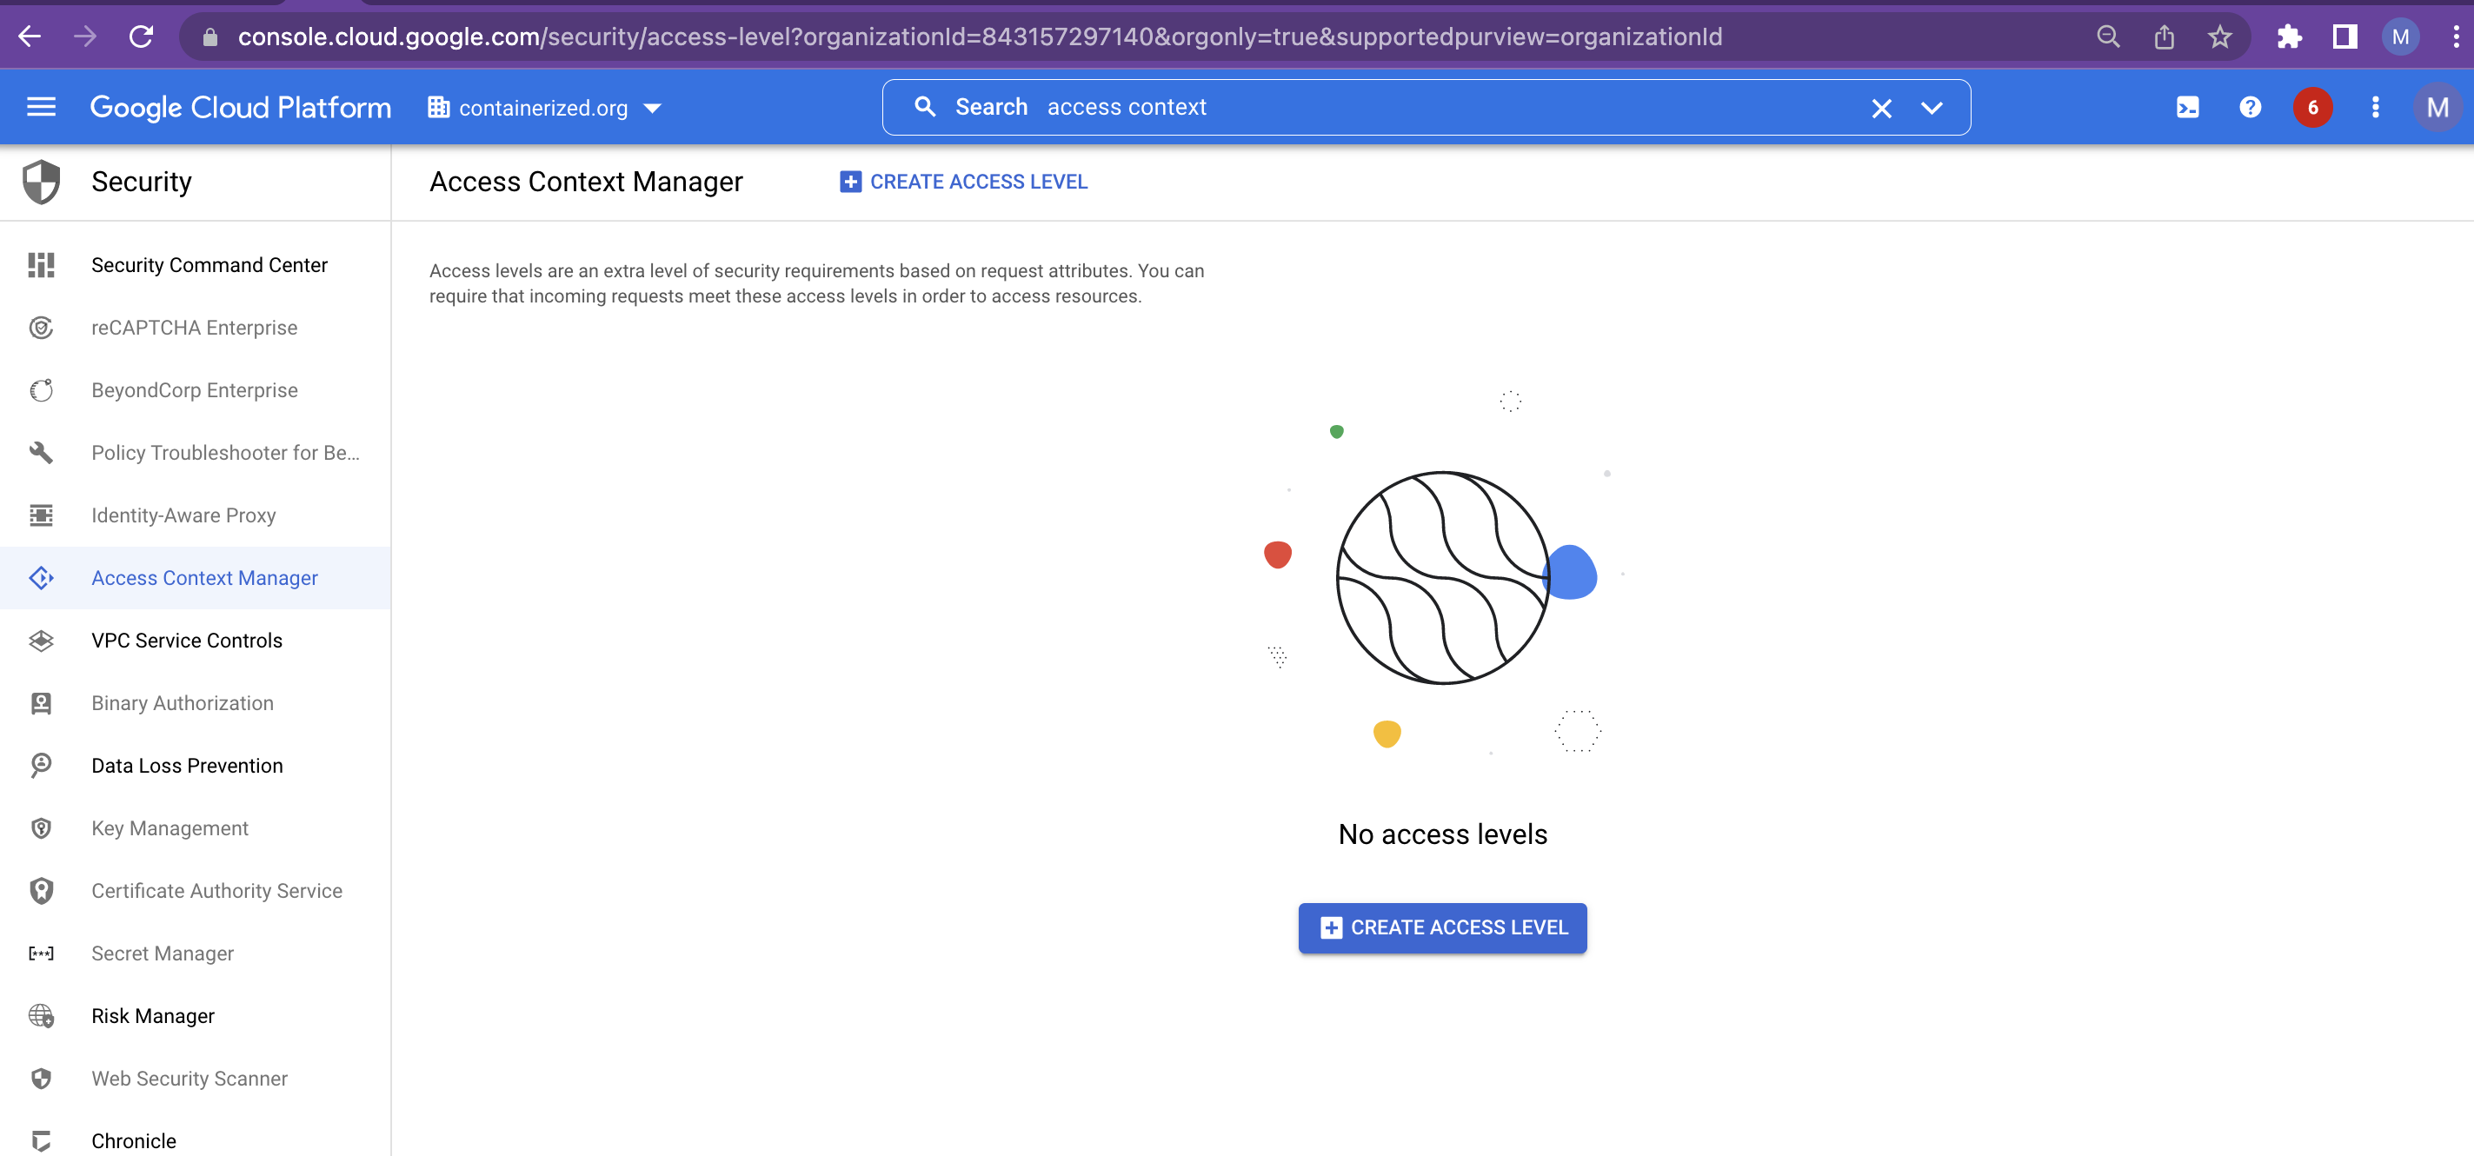Image resolution: width=2474 pixels, height=1156 pixels.
Task: Open the navigation hamburger menu
Action: [x=42, y=107]
